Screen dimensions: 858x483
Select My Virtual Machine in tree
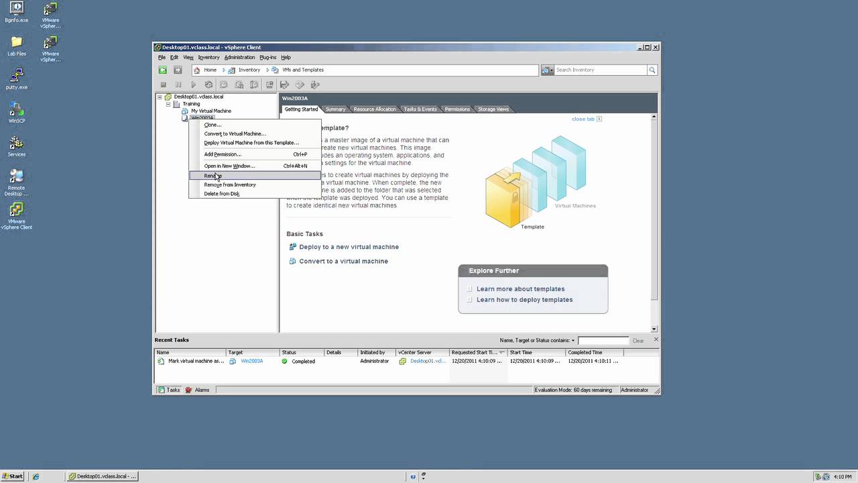211,111
